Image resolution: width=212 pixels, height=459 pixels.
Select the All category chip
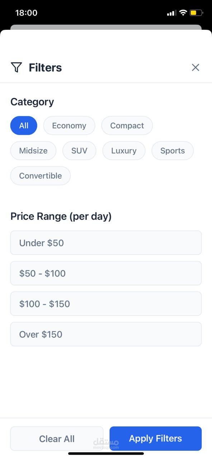click(x=24, y=126)
